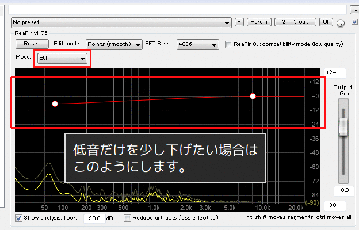The width and height of the screenshot is (359, 230).
Task: Click the +24 graph maximum input field
Action: click(x=334, y=72)
